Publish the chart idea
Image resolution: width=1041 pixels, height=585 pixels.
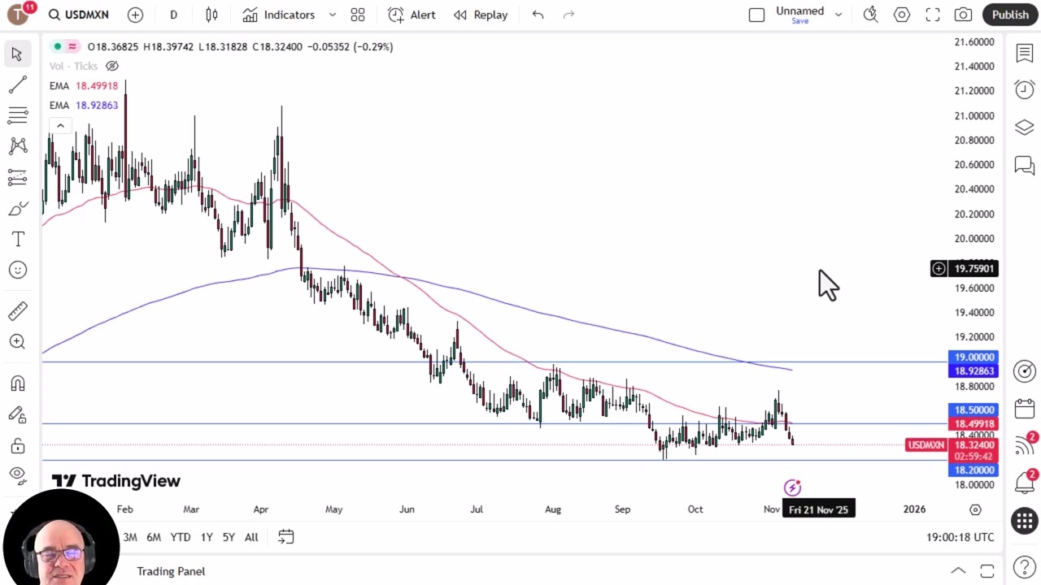click(1010, 15)
